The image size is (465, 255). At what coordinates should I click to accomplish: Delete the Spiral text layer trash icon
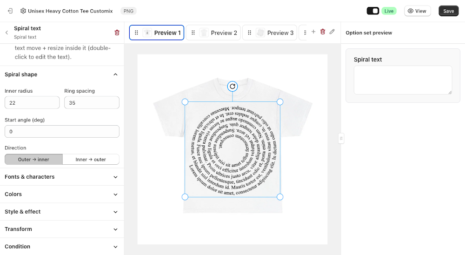tap(117, 33)
